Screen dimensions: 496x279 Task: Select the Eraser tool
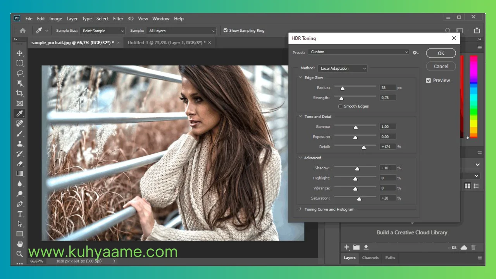click(x=20, y=164)
